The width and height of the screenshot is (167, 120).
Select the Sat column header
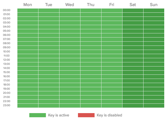(133, 5)
